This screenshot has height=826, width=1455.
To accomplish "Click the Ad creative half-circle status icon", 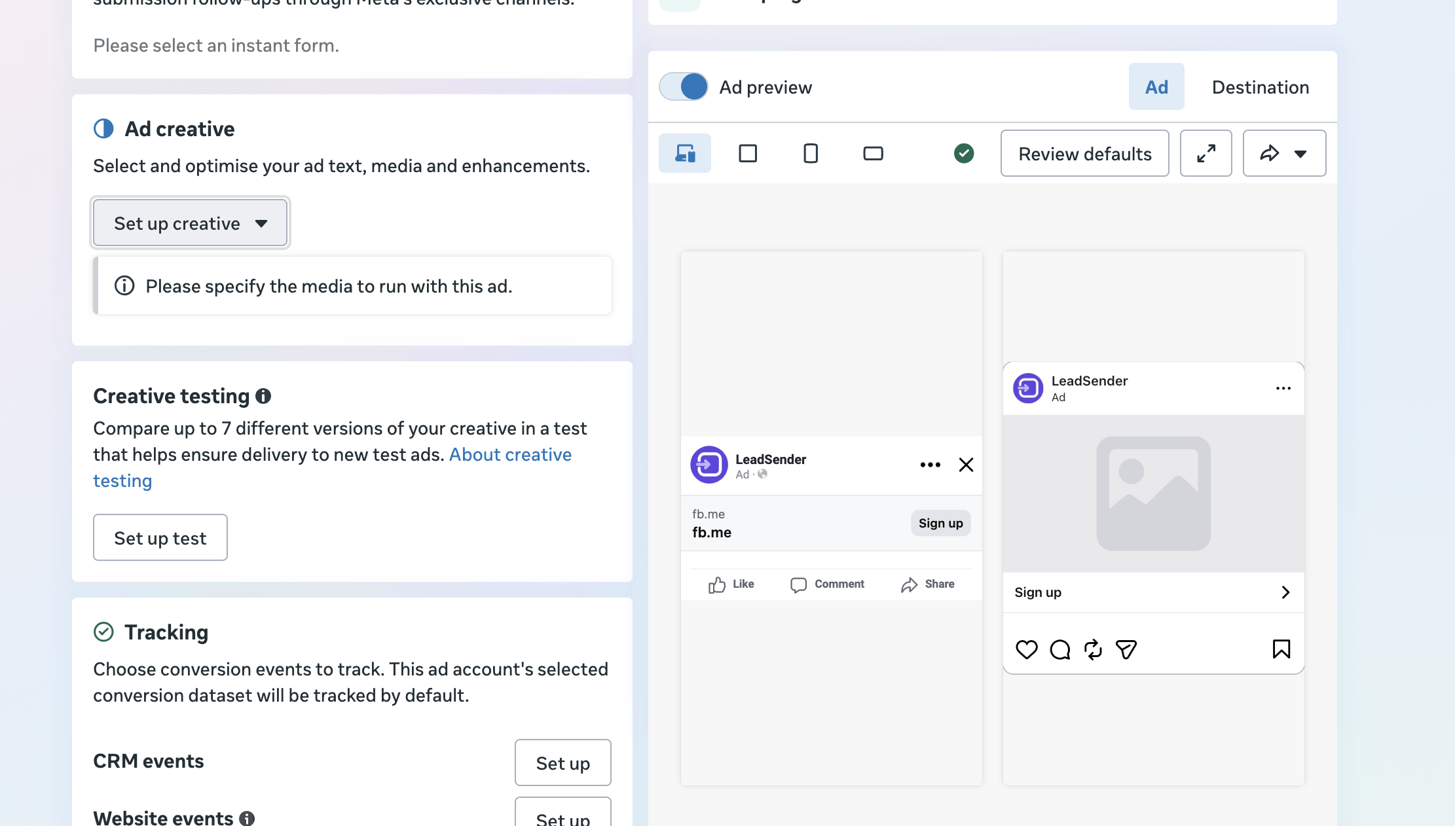I will [103, 128].
